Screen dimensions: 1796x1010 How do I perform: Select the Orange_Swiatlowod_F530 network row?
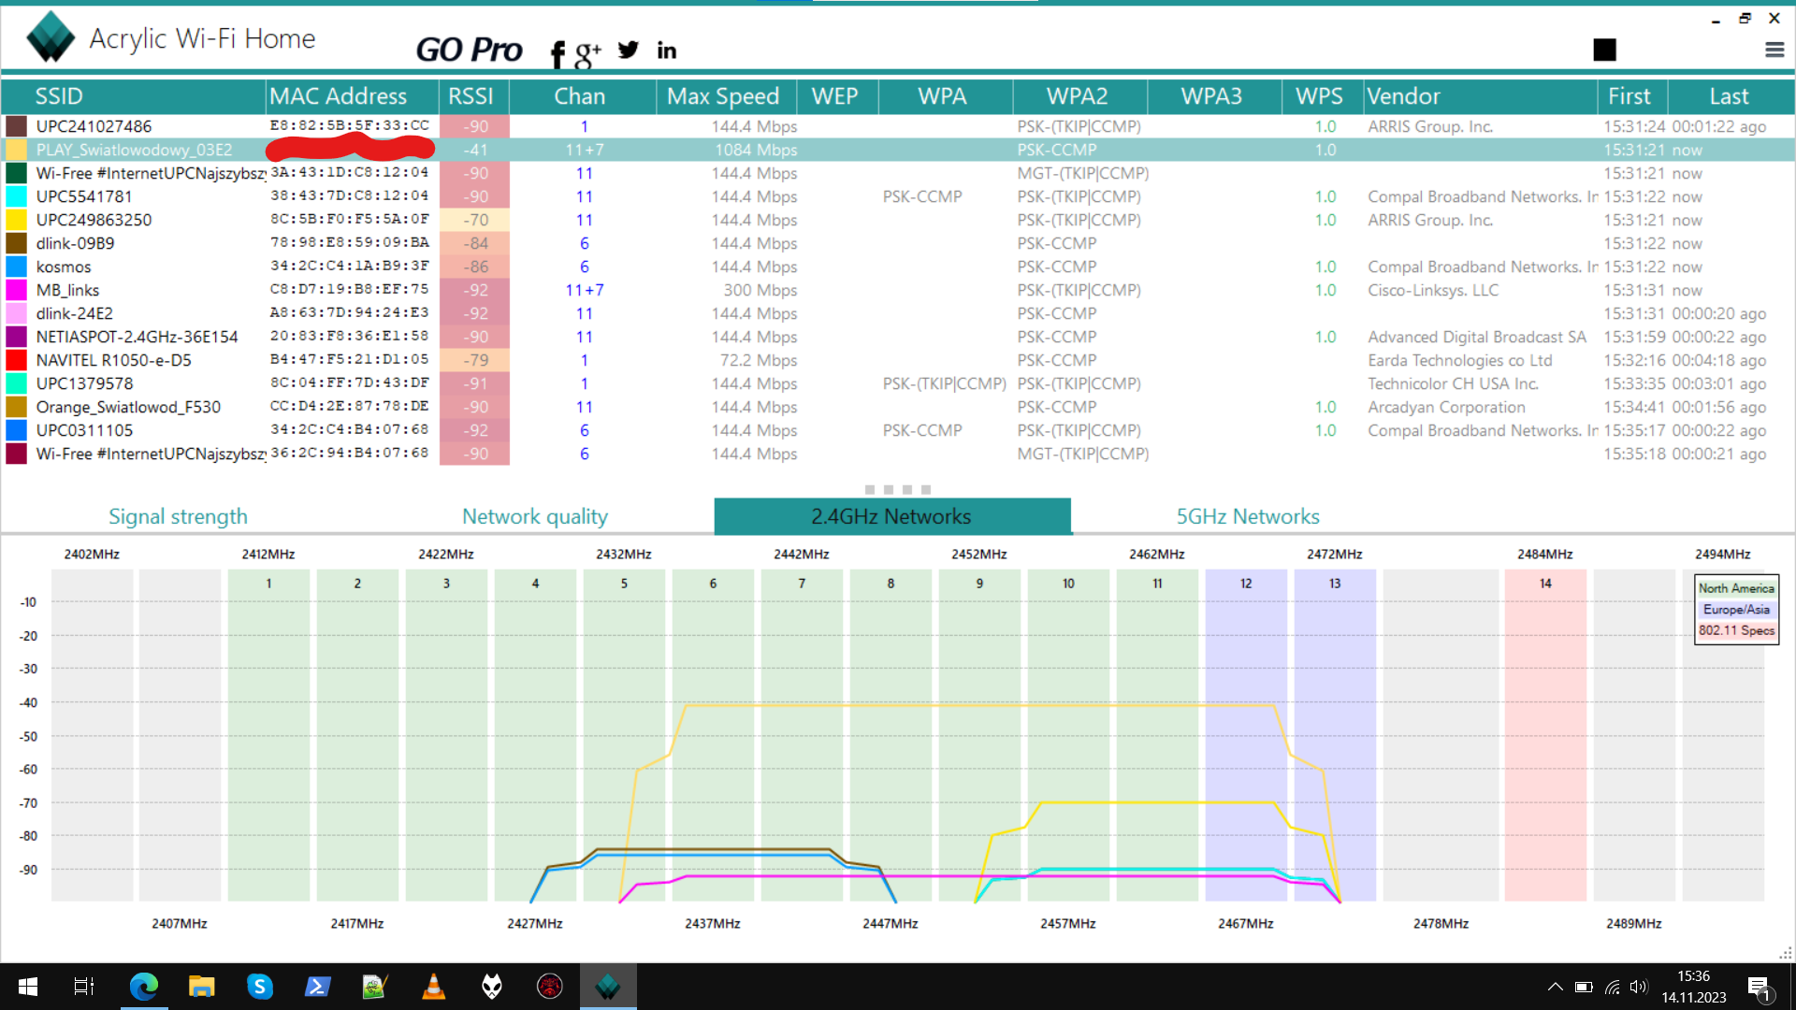point(898,407)
